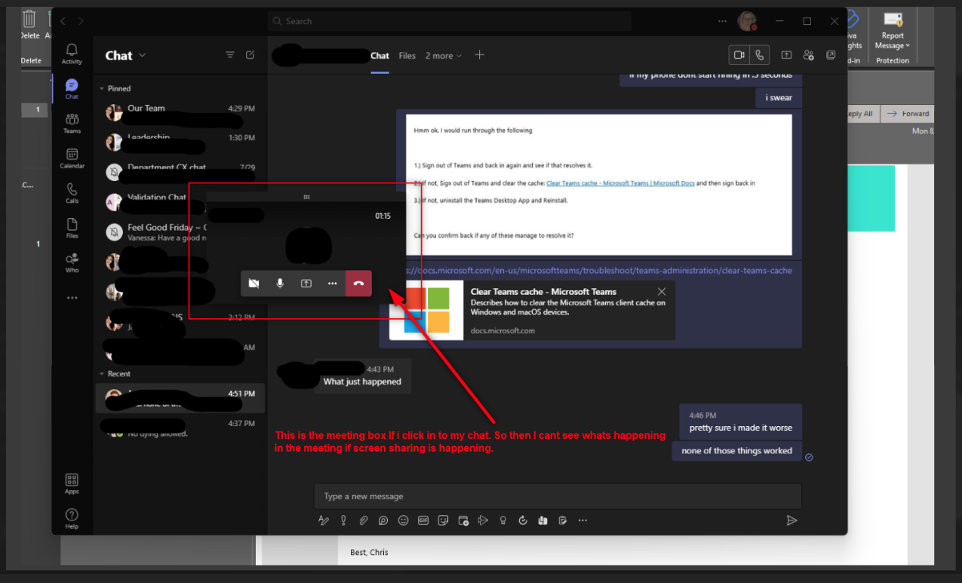
Task: Share screen from chat header
Action: 786,55
